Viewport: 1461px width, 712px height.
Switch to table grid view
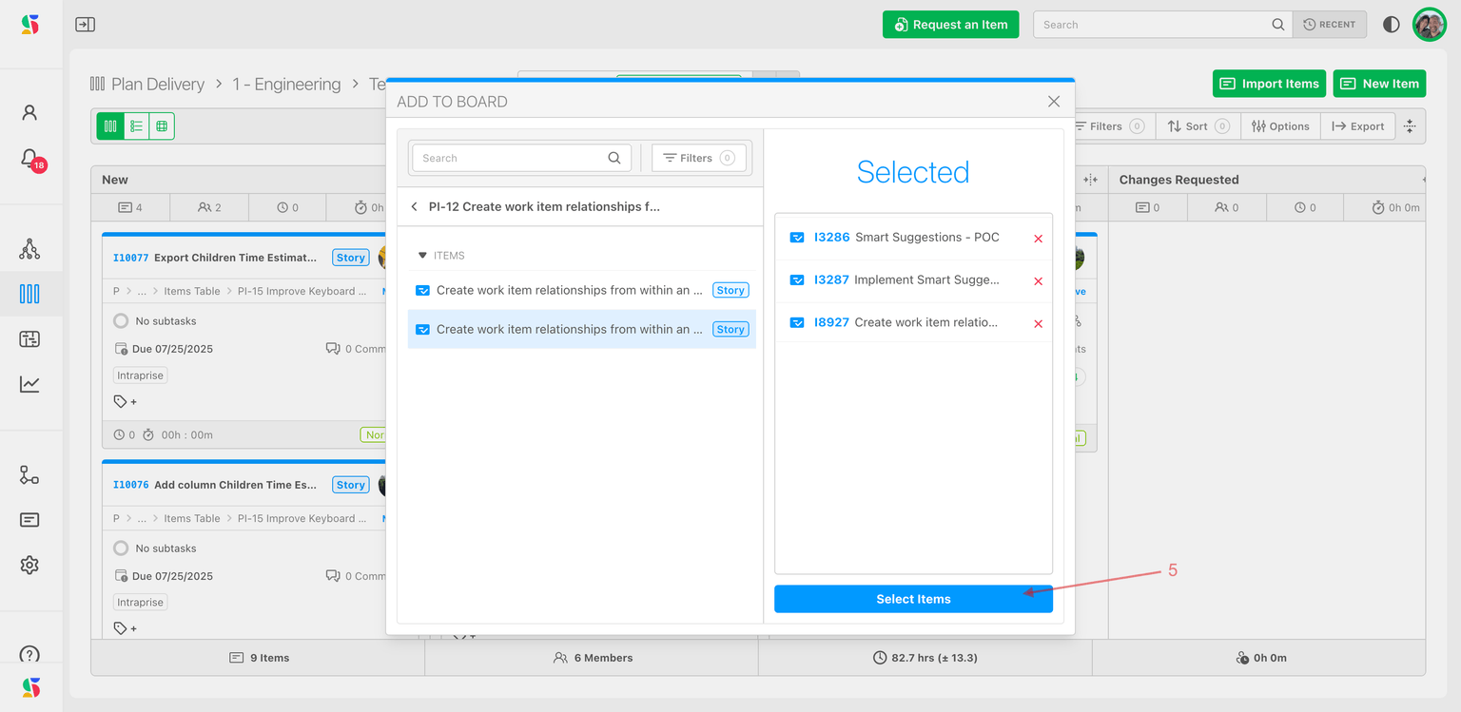tap(162, 126)
